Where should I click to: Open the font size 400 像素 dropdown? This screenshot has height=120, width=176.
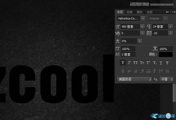pyautogui.click(x=142, y=27)
